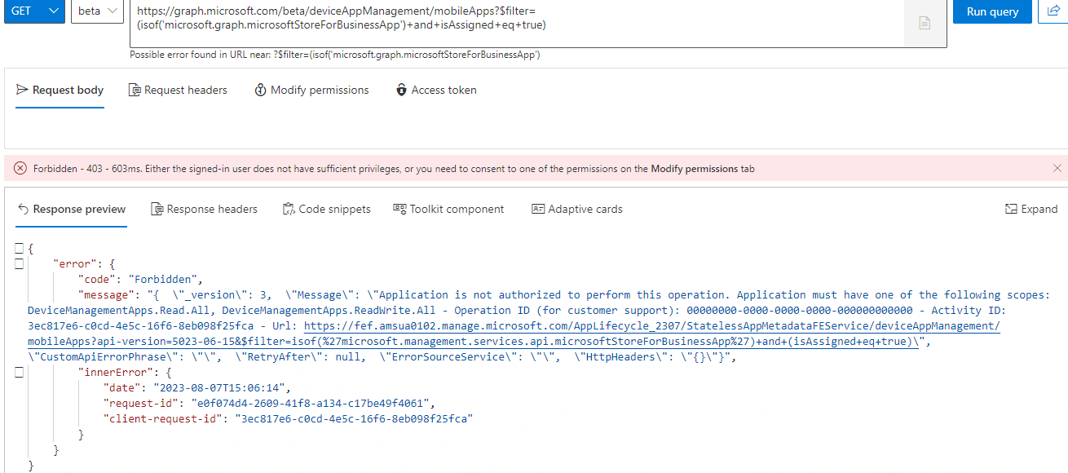
Task: Click the Response headers page icon
Action: 157,210
